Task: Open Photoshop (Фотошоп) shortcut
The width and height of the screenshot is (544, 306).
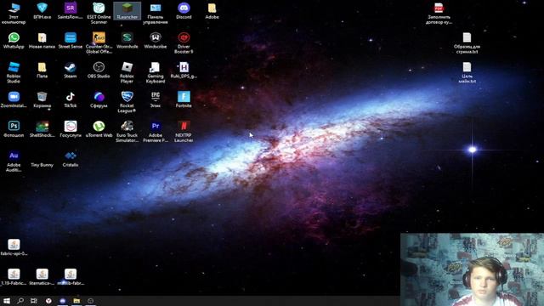Action: pyautogui.click(x=14, y=128)
